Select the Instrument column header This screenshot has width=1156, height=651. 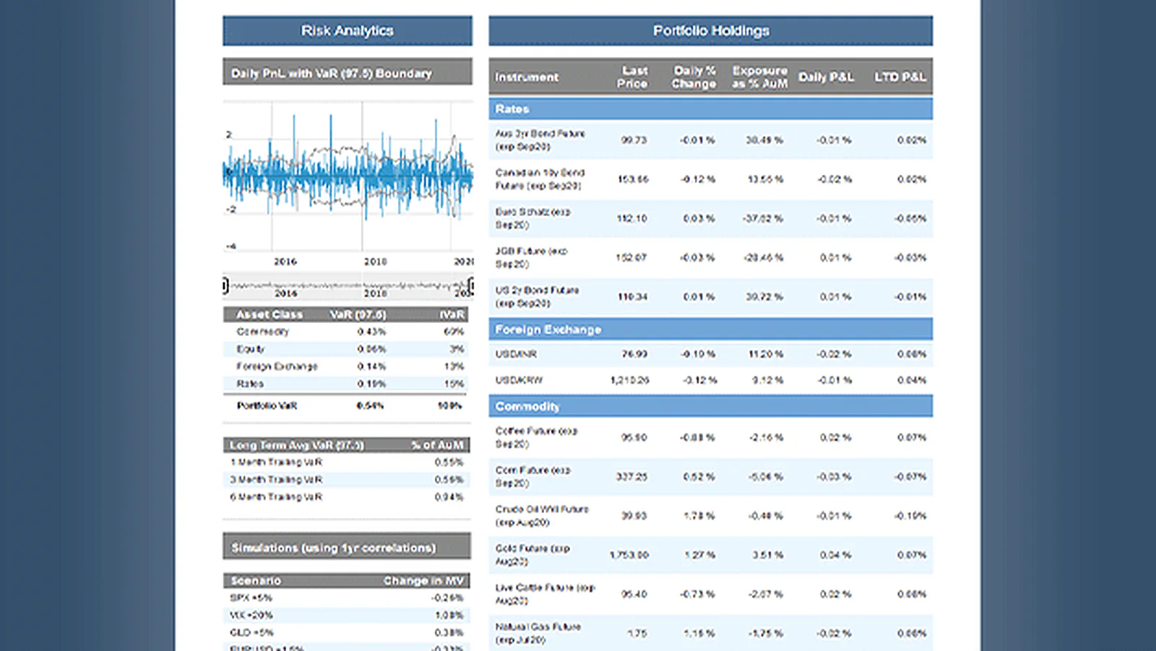(x=527, y=77)
